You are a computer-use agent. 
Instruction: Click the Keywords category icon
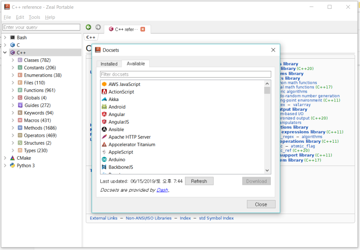(20, 113)
